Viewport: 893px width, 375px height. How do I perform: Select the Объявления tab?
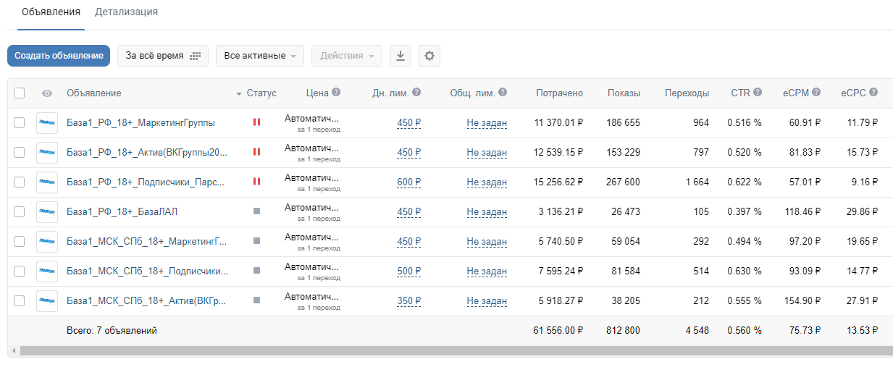click(x=51, y=12)
